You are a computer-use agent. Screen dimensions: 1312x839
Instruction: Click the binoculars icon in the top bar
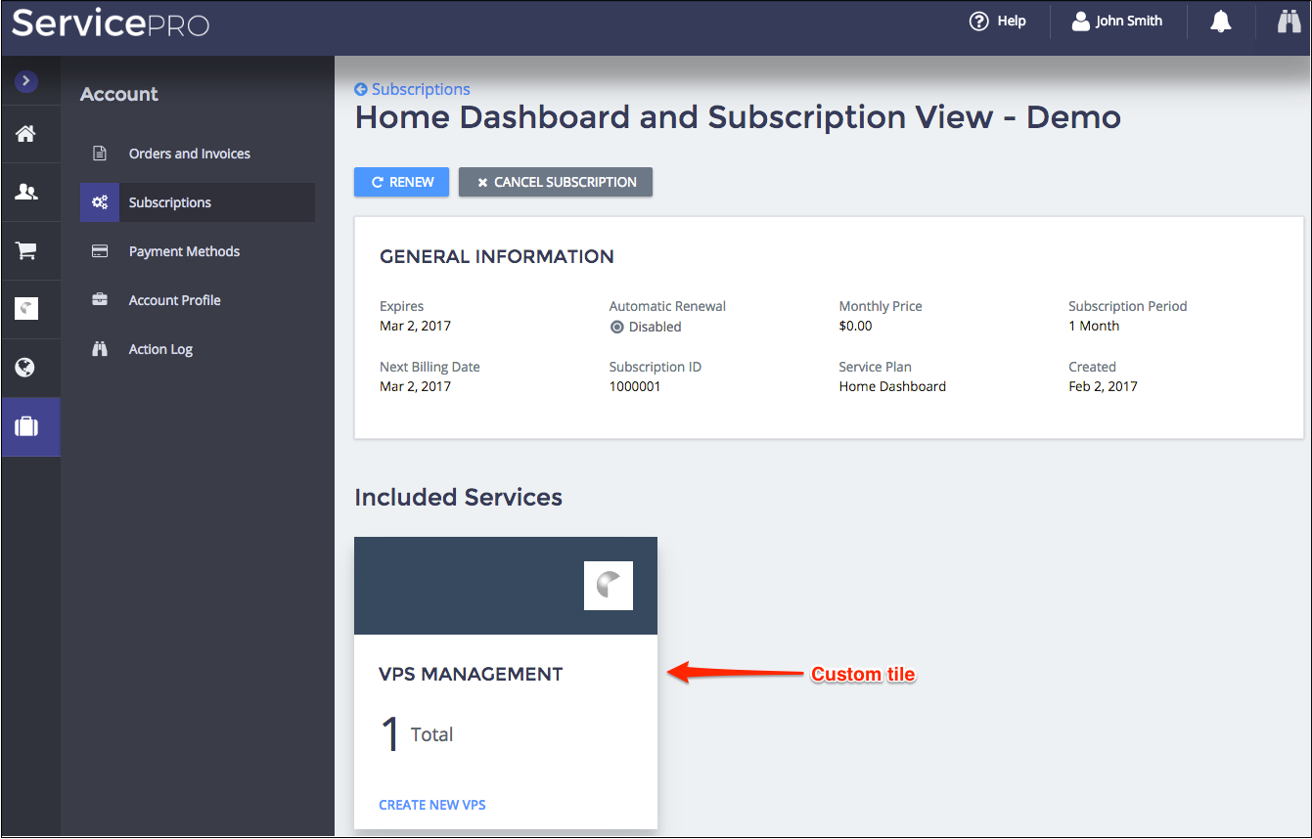pos(1289,22)
